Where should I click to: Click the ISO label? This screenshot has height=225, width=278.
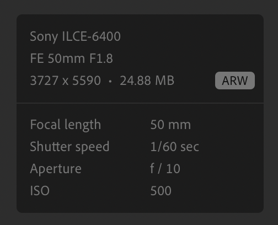coord(40,191)
